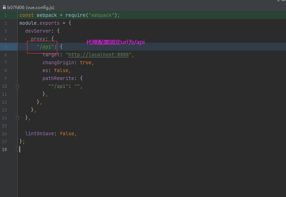Click the true value on line 7
This screenshot has height=197, width=286.
click(x=85, y=62)
